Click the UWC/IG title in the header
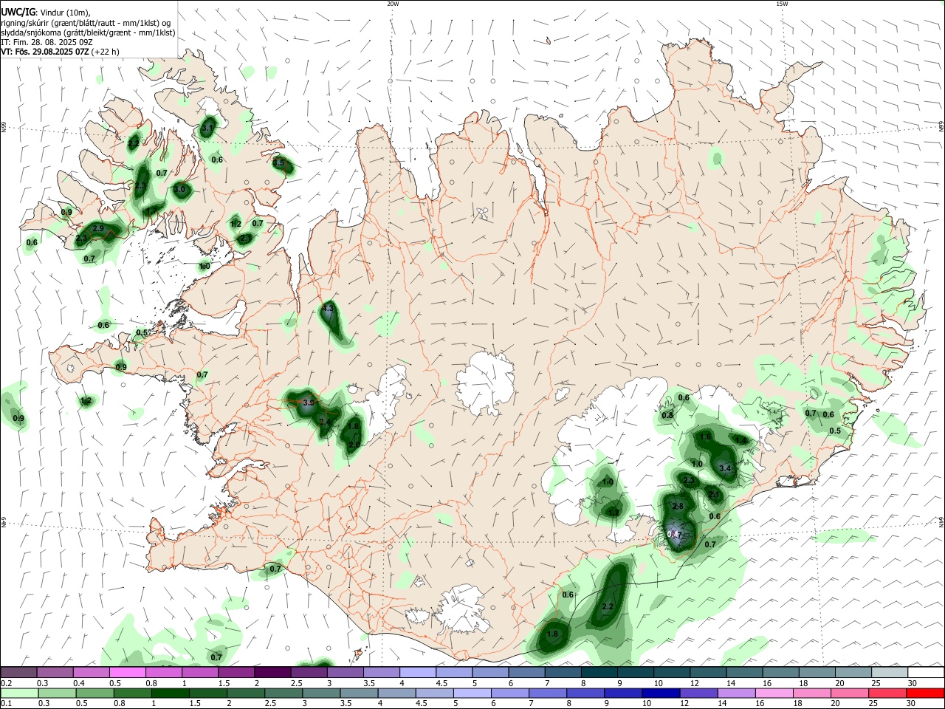945x709 pixels. pos(18,13)
